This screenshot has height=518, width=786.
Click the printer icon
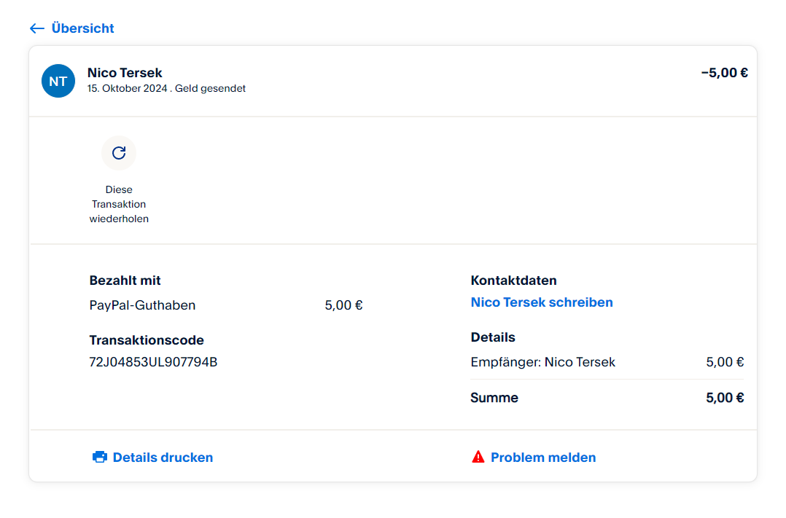tap(100, 458)
